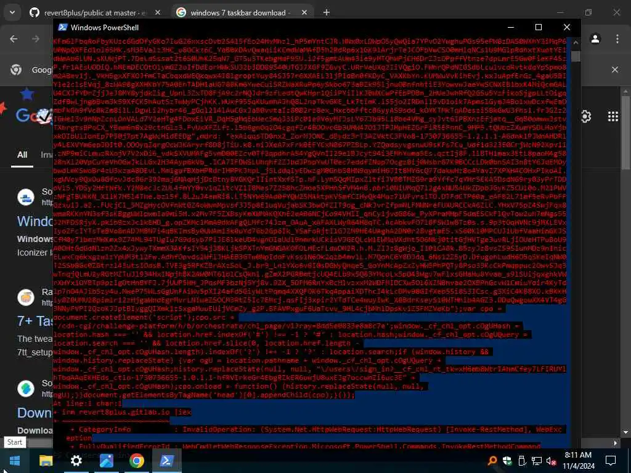Click Chrome horizontal scrollbar right arrow
This screenshot has height=473, width=631.
point(615,443)
